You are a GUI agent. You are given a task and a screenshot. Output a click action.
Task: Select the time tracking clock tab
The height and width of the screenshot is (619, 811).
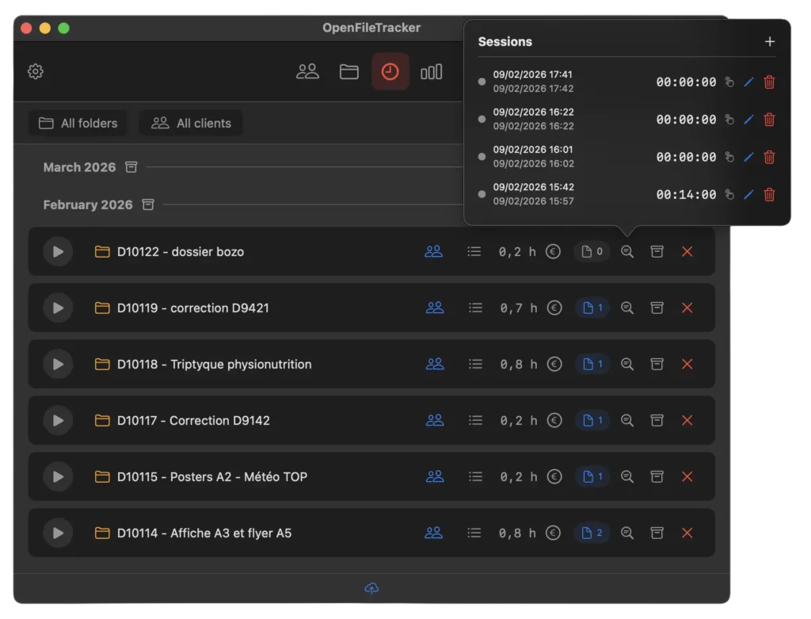point(390,71)
